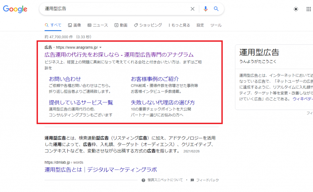Click the text コンサルティングプランもございます
This screenshot has width=313, height=192.
click(x=81, y=115)
